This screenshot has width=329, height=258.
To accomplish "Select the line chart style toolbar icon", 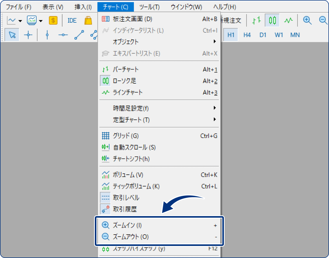I will 289,20.
